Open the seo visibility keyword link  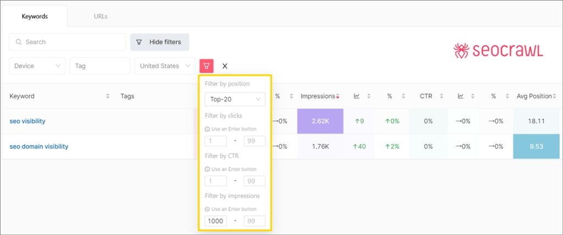coord(27,121)
